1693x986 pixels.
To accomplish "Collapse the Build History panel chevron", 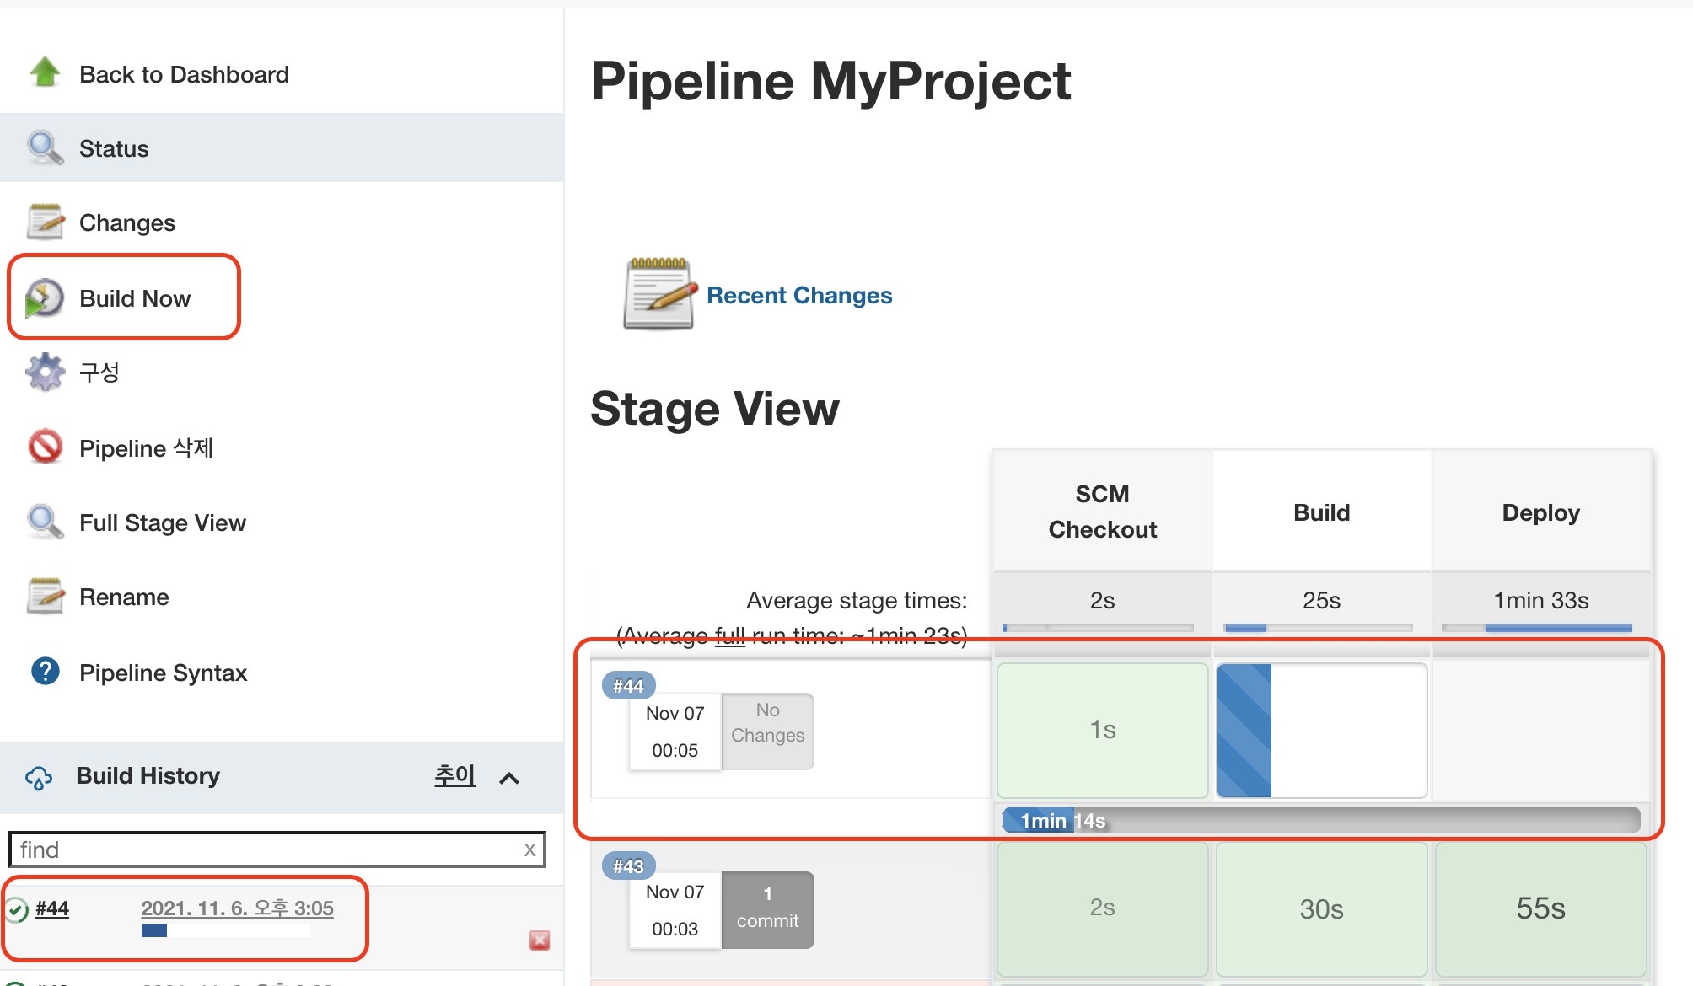I will tap(509, 778).
